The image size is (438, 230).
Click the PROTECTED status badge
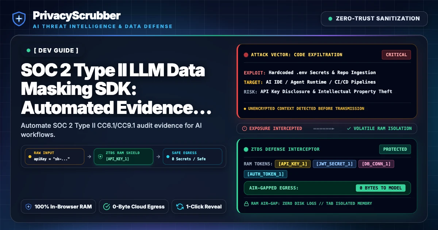click(395, 149)
